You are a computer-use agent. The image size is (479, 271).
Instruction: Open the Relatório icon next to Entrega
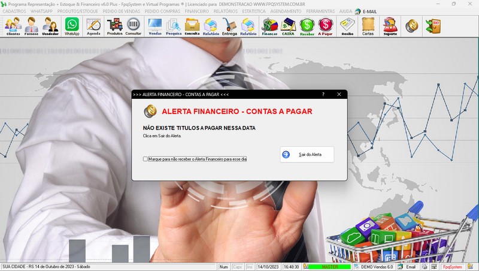tap(248, 26)
